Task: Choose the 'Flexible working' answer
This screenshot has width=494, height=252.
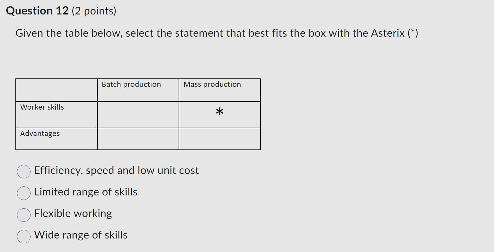Action: 24,215
